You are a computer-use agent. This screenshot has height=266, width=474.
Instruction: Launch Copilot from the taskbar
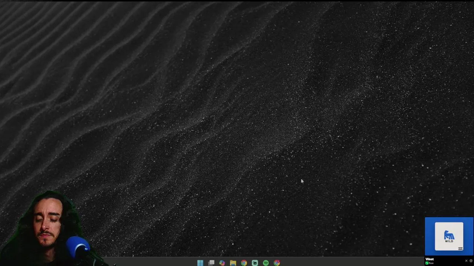(x=222, y=263)
